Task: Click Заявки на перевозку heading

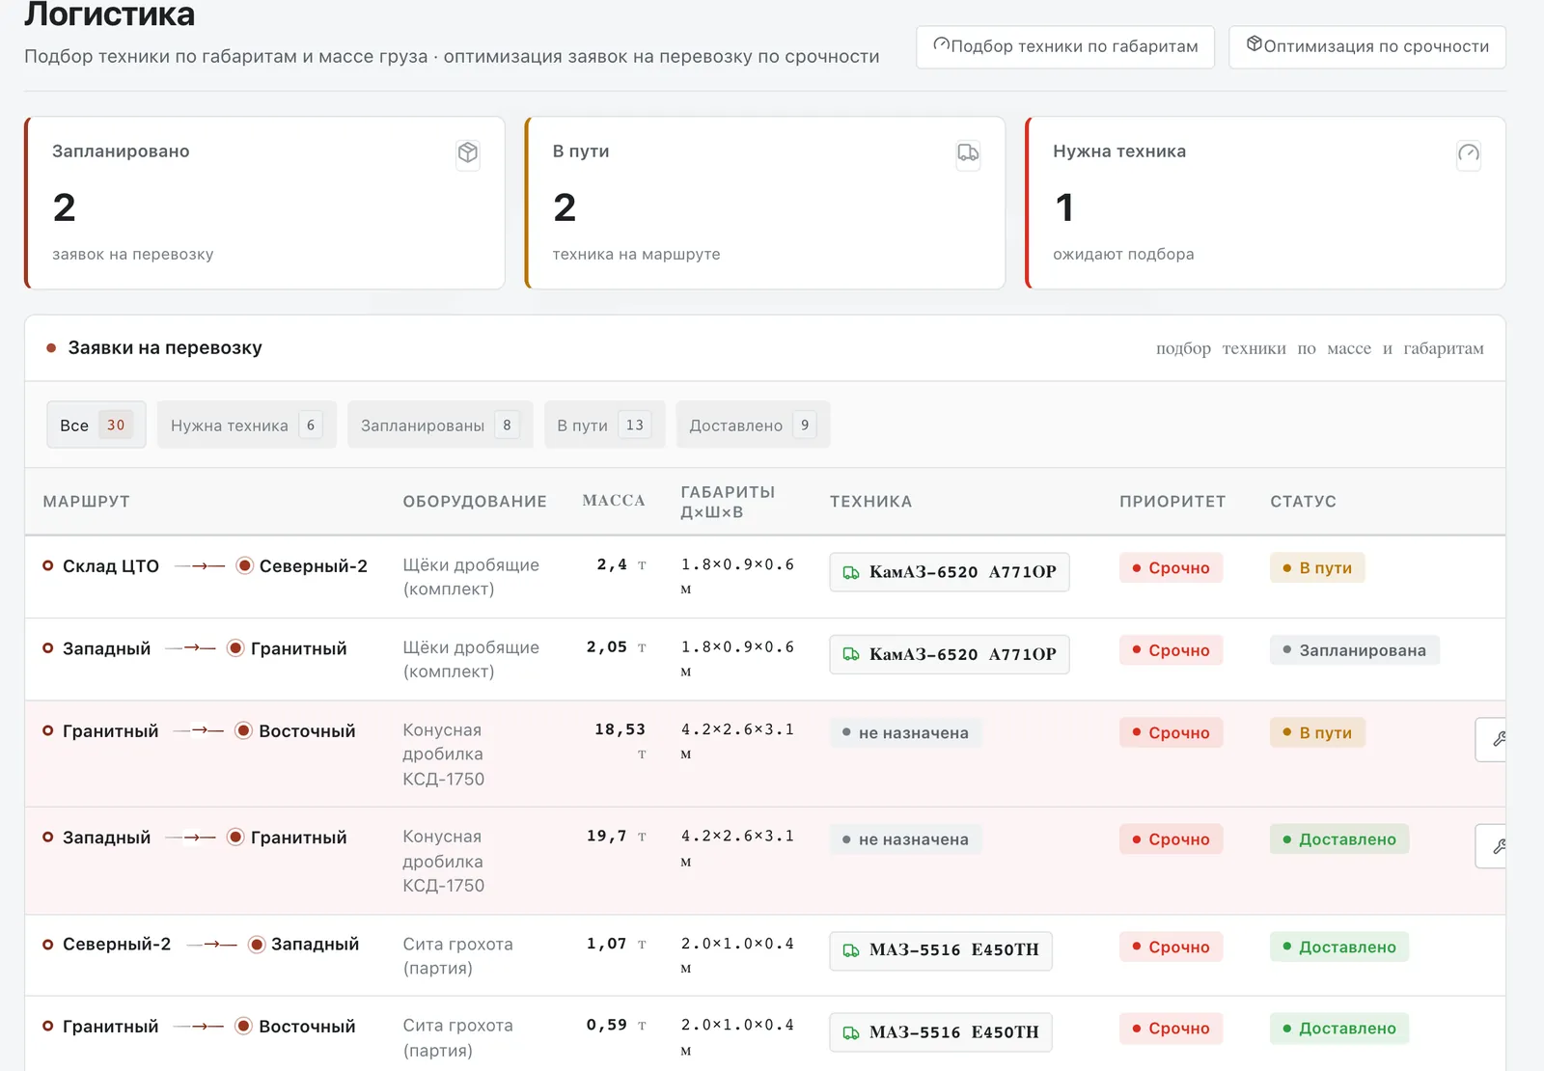Action: tap(165, 347)
